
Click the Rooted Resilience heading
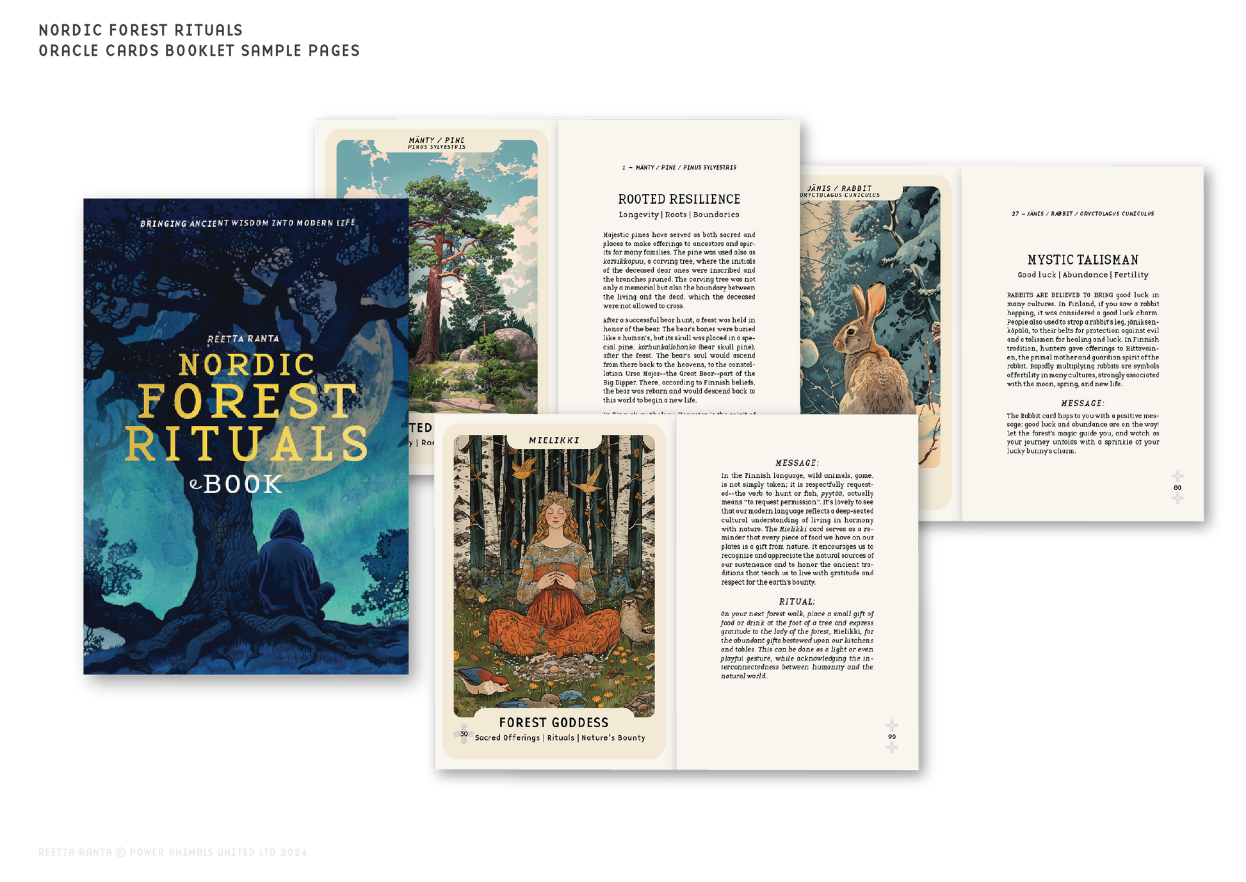click(x=679, y=199)
